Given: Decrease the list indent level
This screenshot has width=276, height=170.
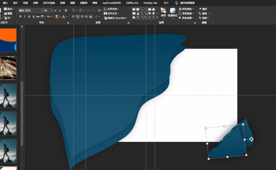Looking at the screenshot, I should pyautogui.click(x=89, y=10).
